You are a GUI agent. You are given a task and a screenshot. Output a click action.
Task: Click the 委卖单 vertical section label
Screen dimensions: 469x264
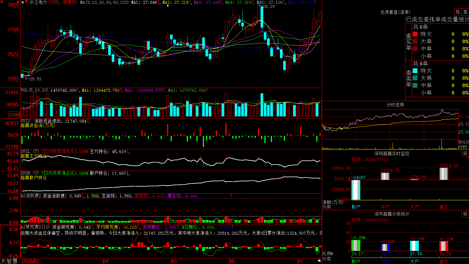409,78
